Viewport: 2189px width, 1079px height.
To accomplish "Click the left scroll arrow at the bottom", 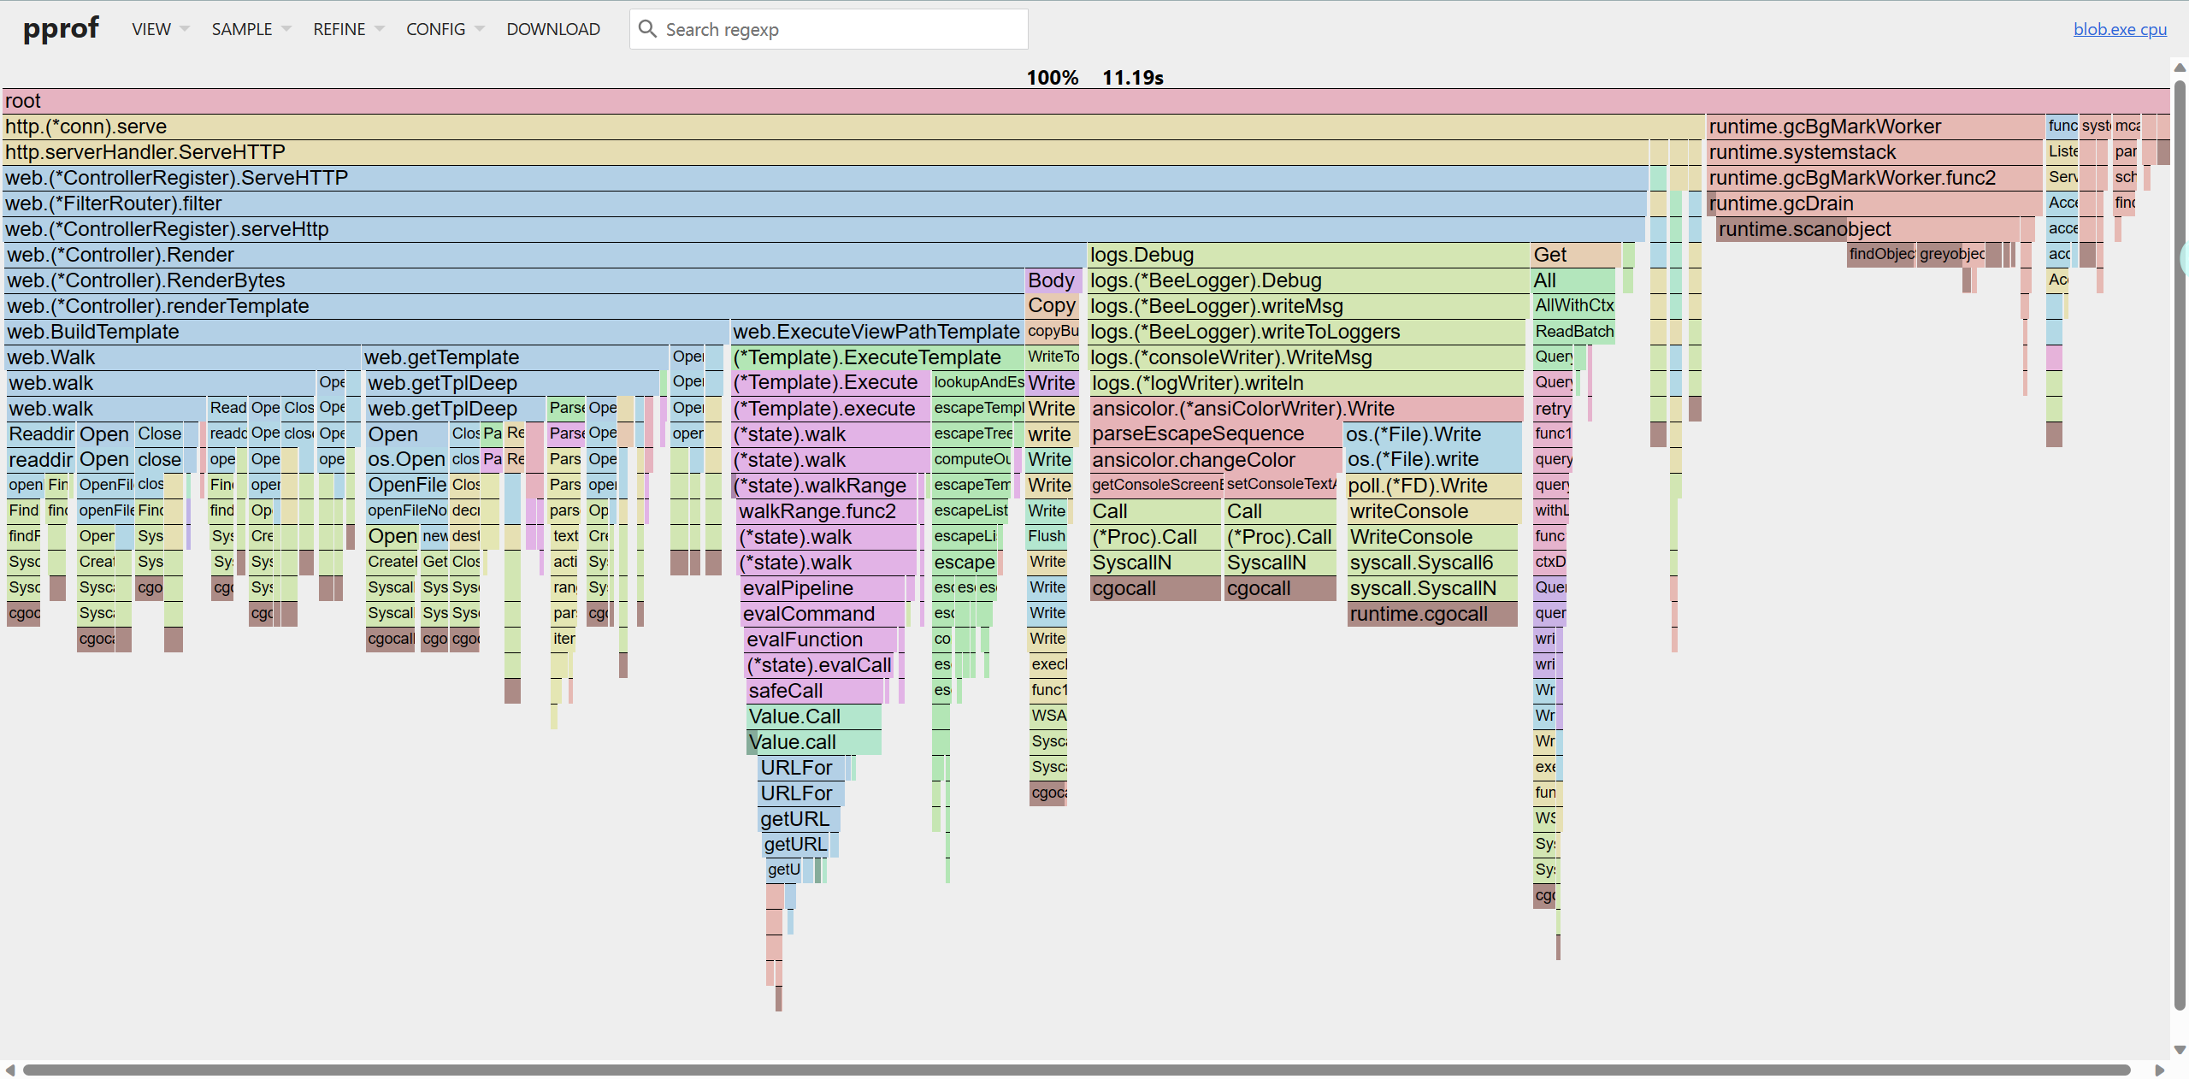I will (10, 1070).
